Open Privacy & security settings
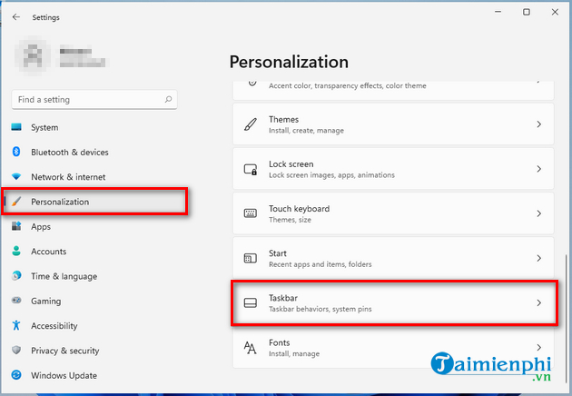The width and height of the screenshot is (572, 396). (x=94, y=351)
